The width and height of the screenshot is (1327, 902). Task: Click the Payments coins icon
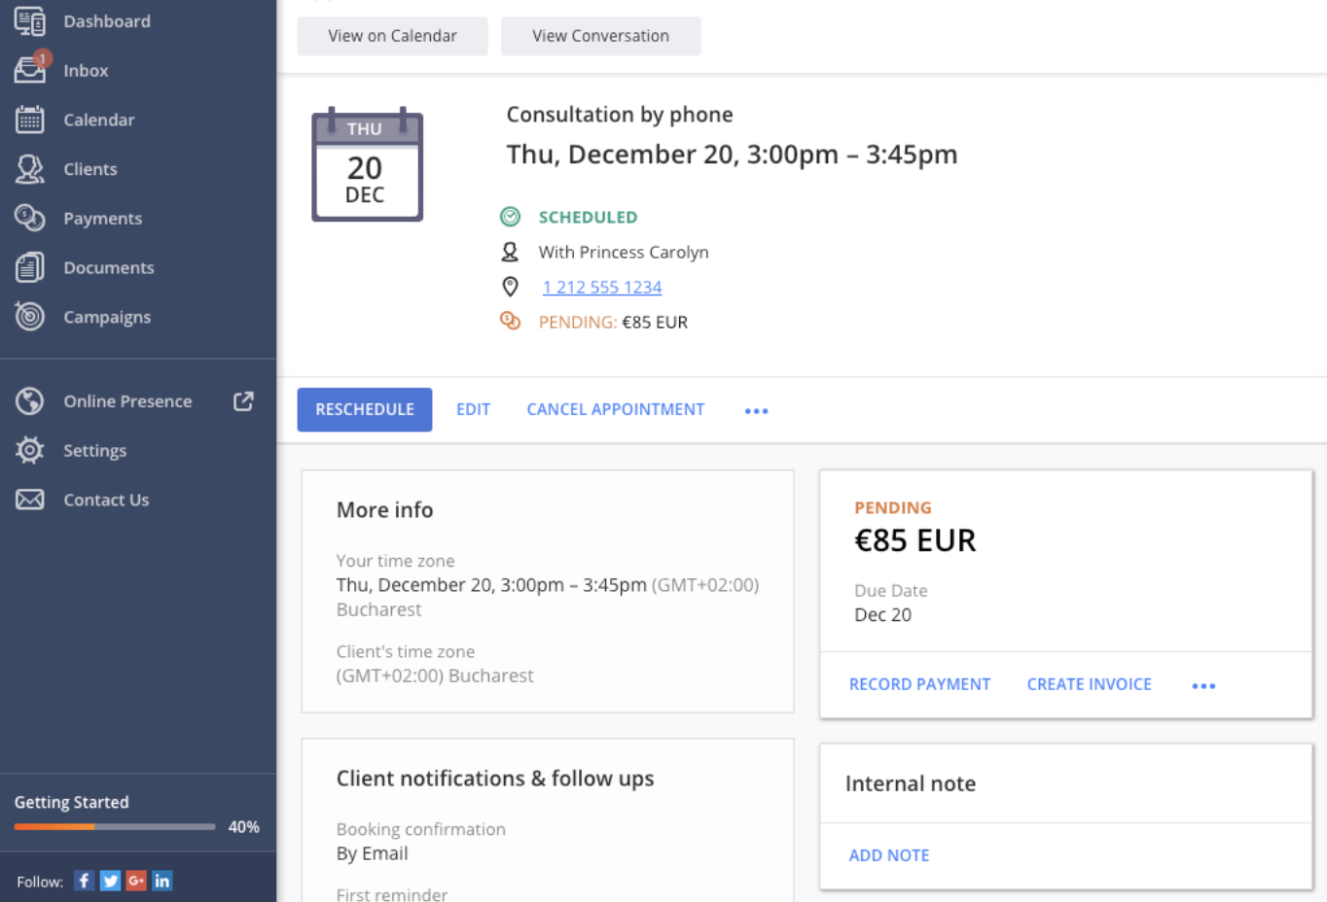coord(29,218)
